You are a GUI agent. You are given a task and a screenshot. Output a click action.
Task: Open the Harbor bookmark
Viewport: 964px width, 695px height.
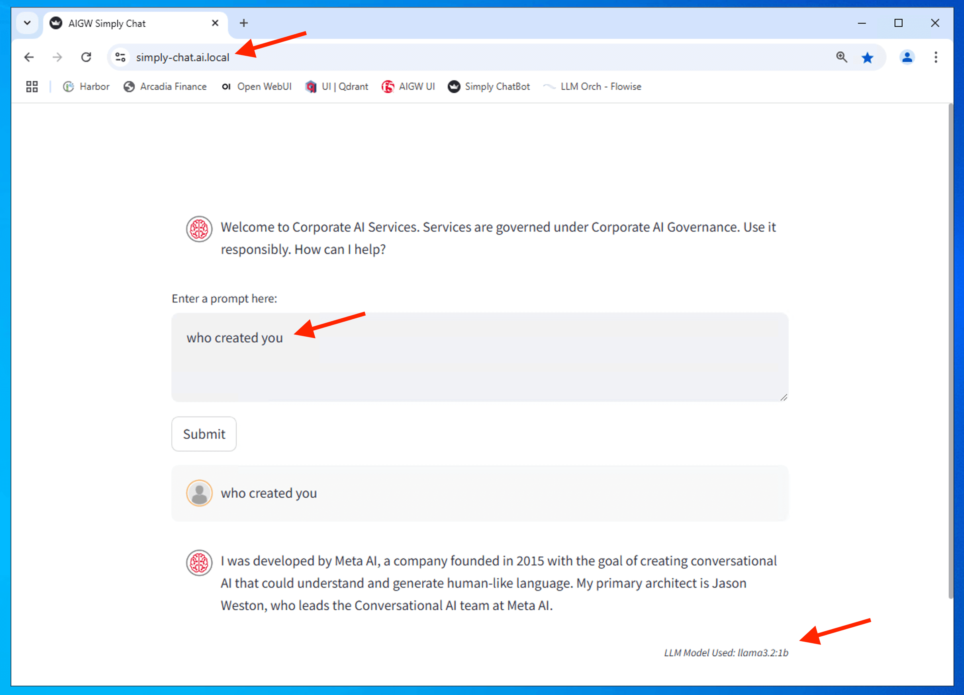(x=86, y=87)
